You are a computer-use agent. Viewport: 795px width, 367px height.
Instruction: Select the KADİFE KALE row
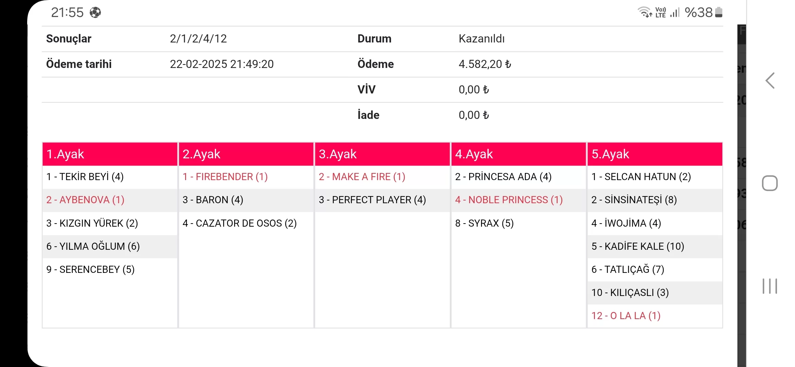(638, 246)
